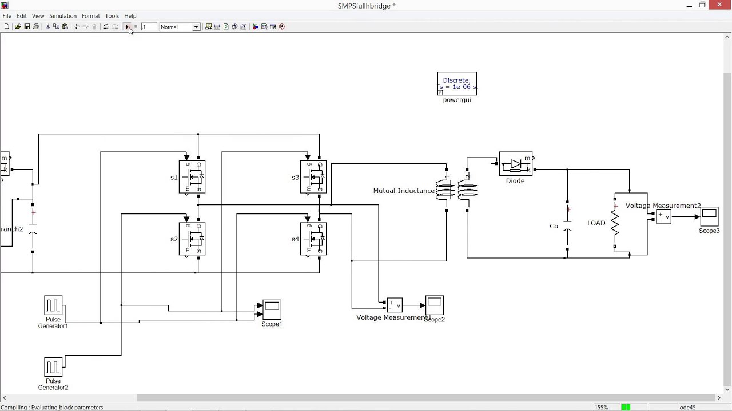Copy selection toolbar icon
The height and width of the screenshot is (411, 732).
[x=56, y=27]
